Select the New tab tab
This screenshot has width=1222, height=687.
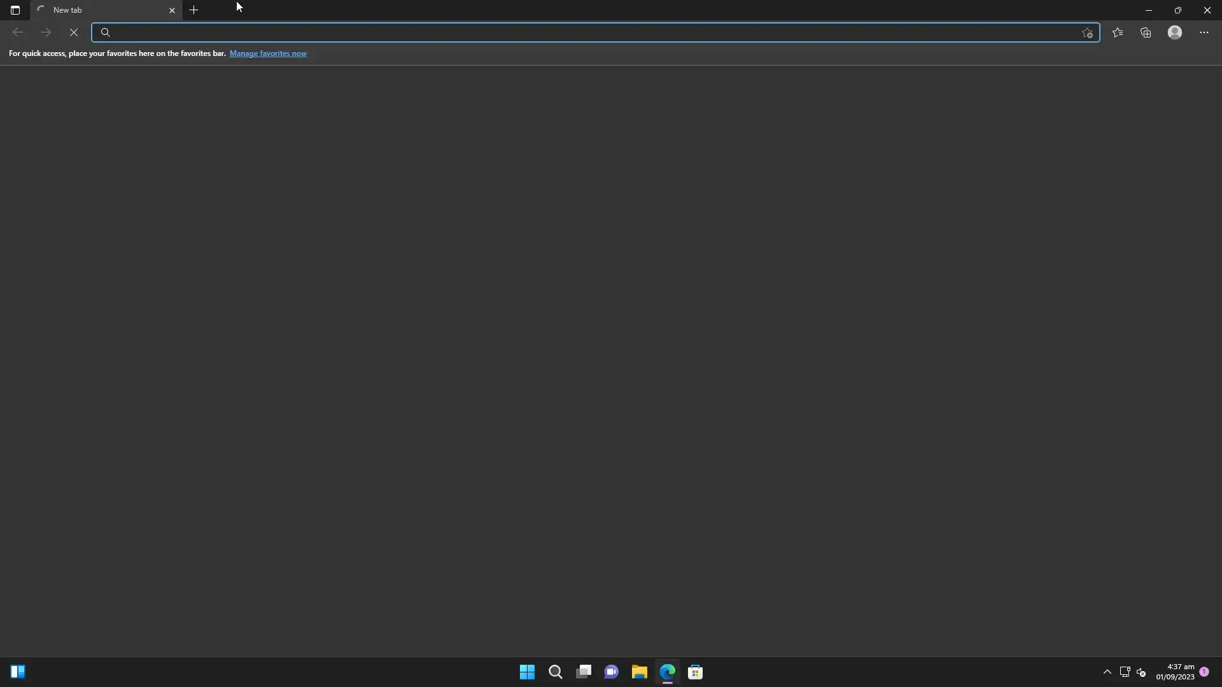tap(95, 10)
